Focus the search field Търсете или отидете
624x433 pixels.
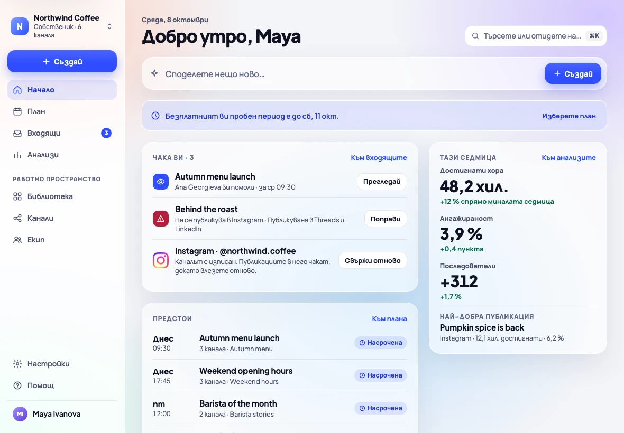tap(536, 36)
